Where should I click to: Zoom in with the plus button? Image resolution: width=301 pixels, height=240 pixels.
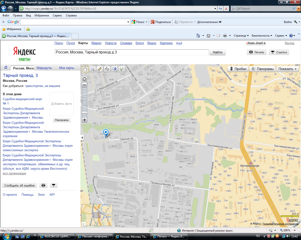(x=84, y=120)
